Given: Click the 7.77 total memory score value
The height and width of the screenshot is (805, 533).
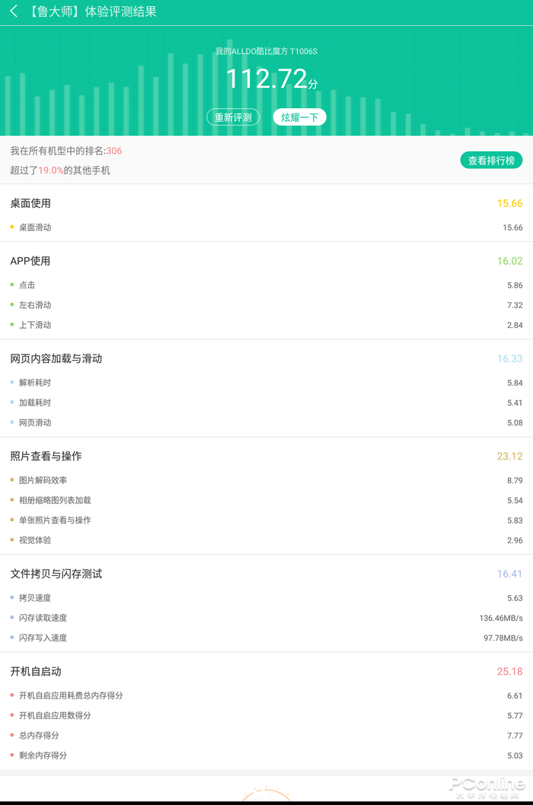Looking at the screenshot, I should pyautogui.click(x=515, y=736).
